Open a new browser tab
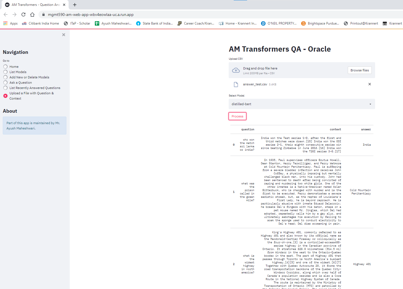403x289 pixels. [x=74, y=4]
